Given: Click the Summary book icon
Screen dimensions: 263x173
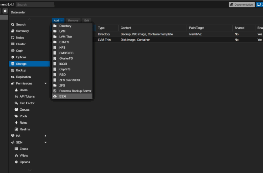Looking at the screenshot, I should tap(12, 31).
